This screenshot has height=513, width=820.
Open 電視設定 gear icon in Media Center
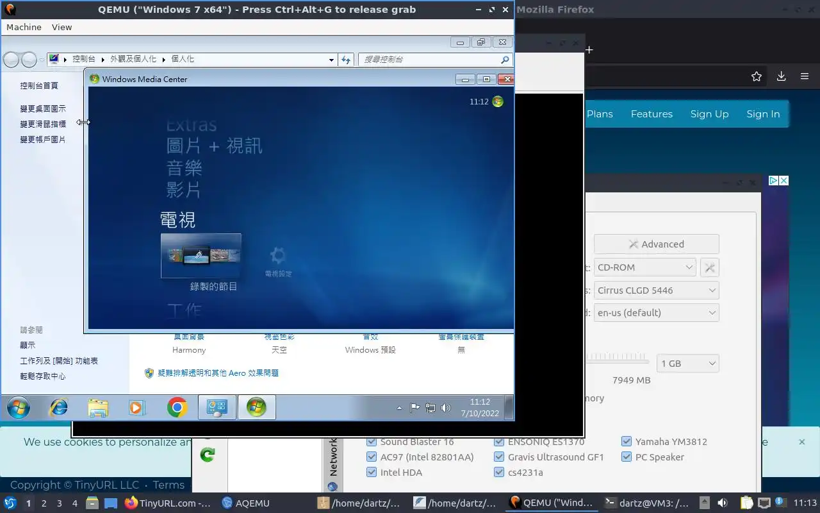click(277, 256)
